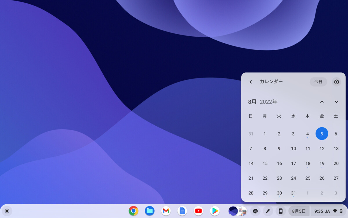The image size is (348, 218).
Task: Open the status tray showing 9:35
Action: click(x=329, y=211)
